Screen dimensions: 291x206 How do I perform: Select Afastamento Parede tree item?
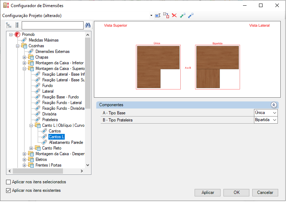[x=66, y=142]
